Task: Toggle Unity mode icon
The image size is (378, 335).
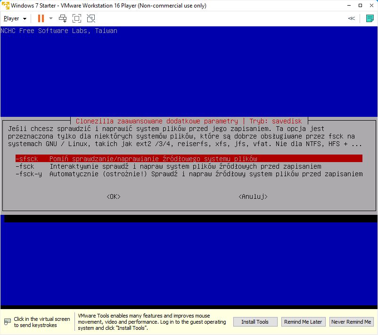Action: tap(91, 18)
